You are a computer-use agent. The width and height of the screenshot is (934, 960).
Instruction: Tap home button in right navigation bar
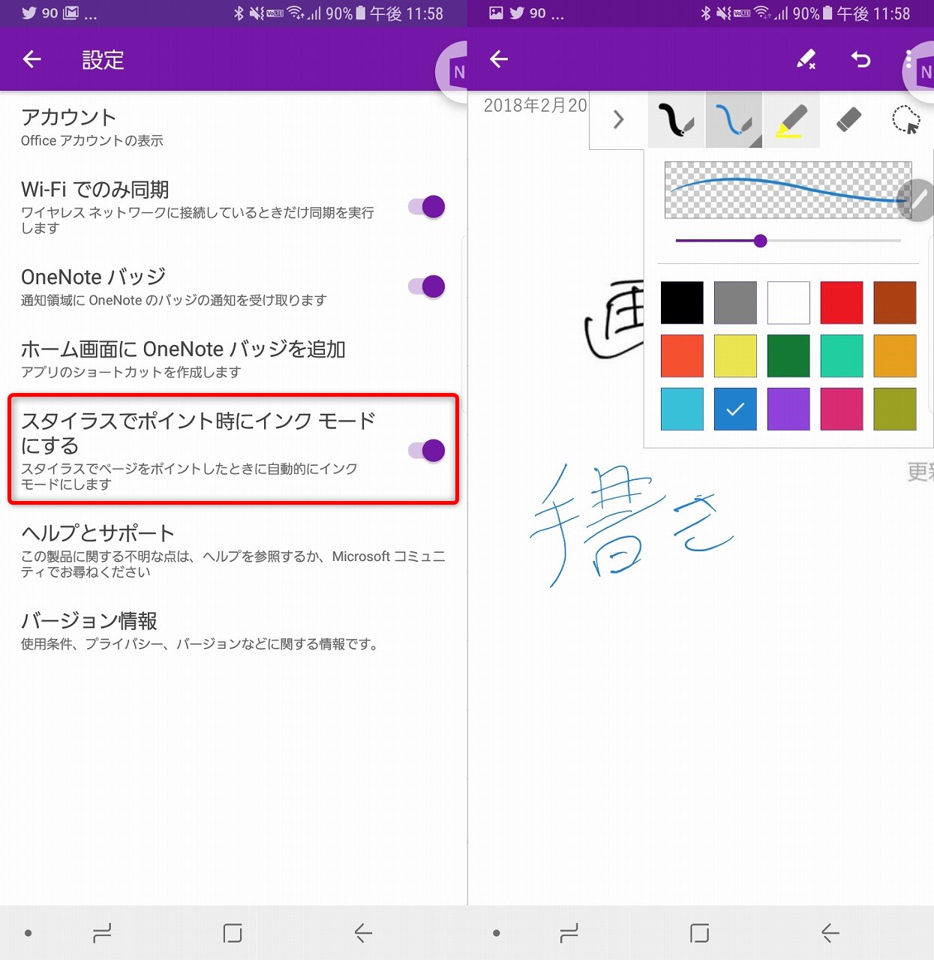pos(699,933)
